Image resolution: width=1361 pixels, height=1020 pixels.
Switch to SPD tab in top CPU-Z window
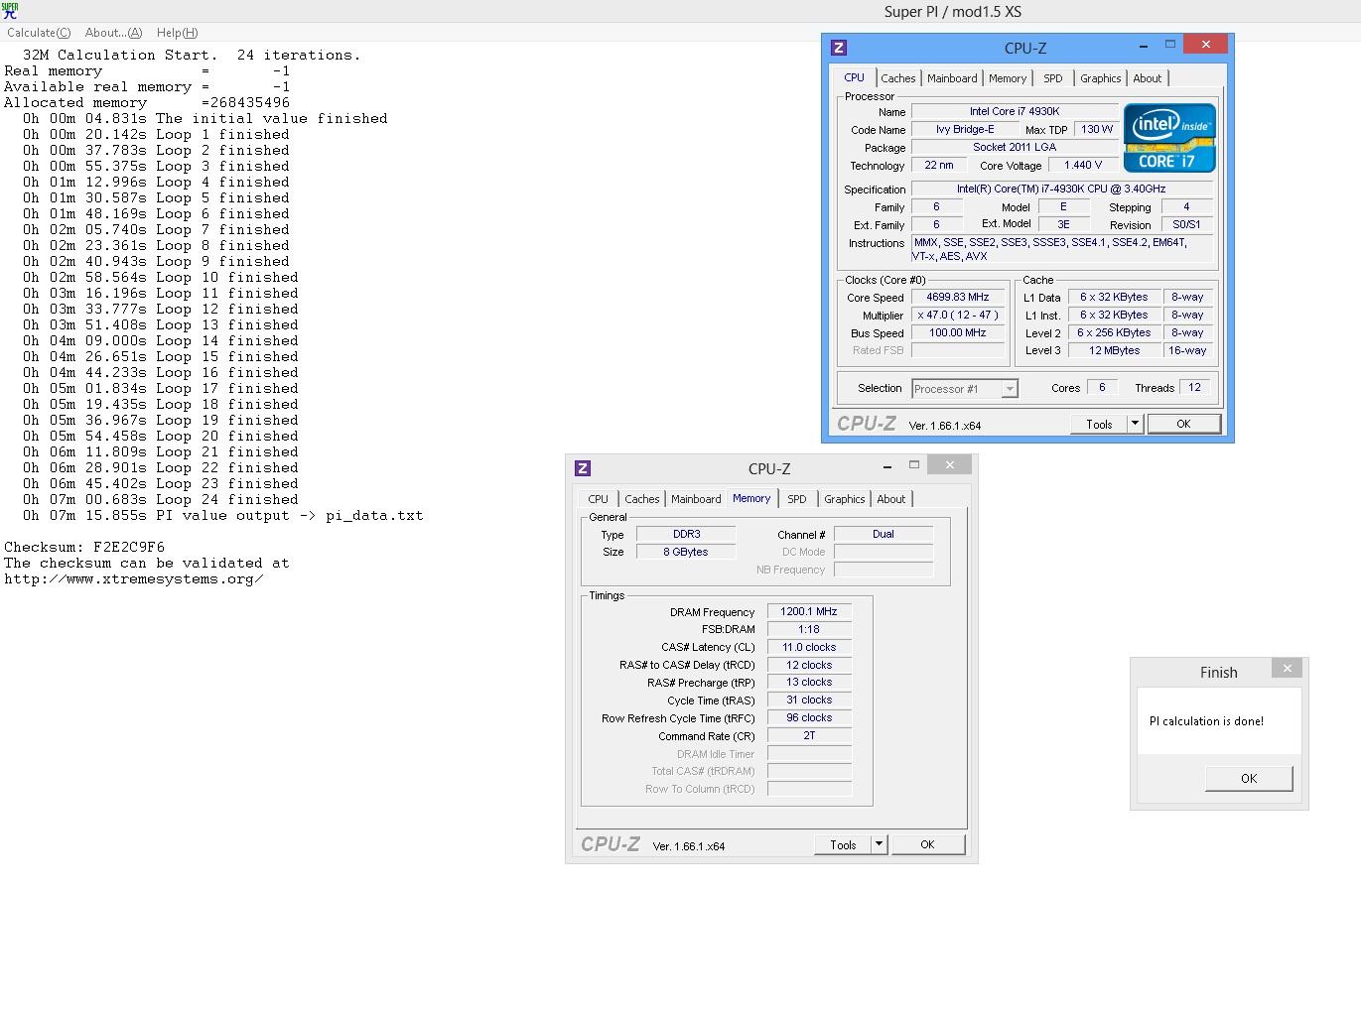[x=1053, y=78]
